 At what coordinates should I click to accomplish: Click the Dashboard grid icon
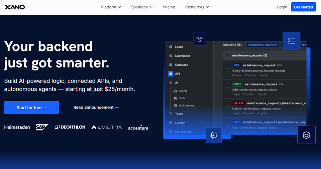[171, 56]
